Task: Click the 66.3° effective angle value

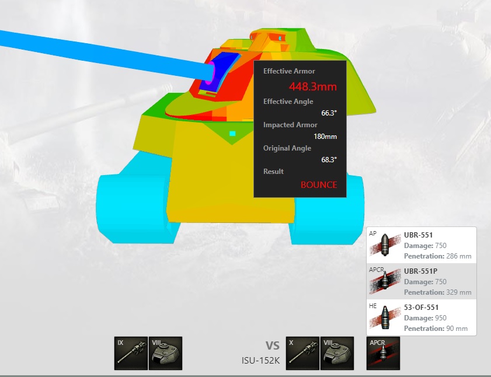Action: tap(329, 113)
